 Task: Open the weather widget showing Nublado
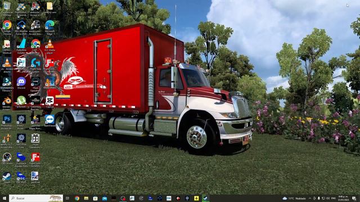coord(294,198)
